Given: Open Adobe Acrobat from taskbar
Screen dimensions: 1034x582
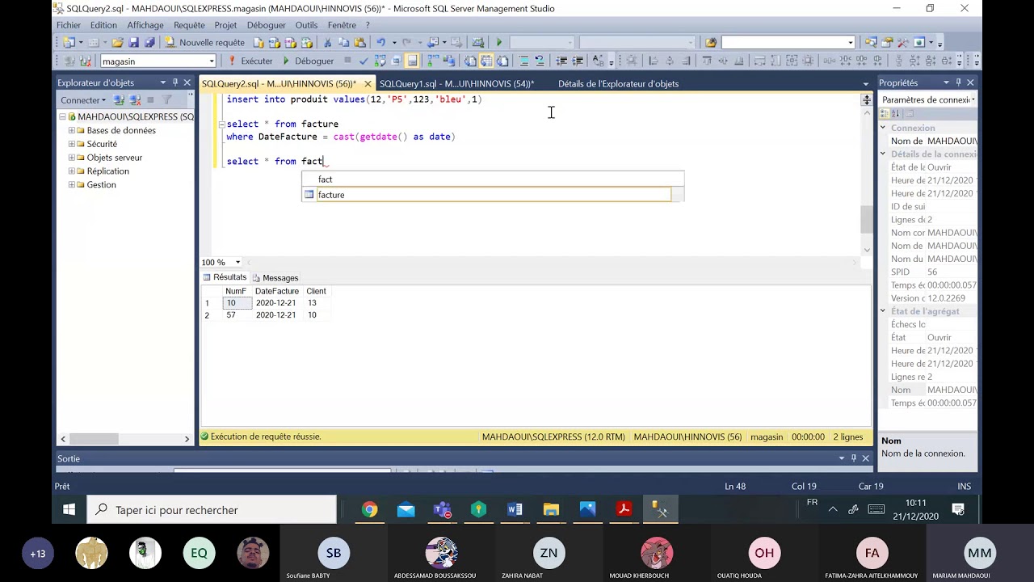Looking at the screenshot, I should [624, 509].
